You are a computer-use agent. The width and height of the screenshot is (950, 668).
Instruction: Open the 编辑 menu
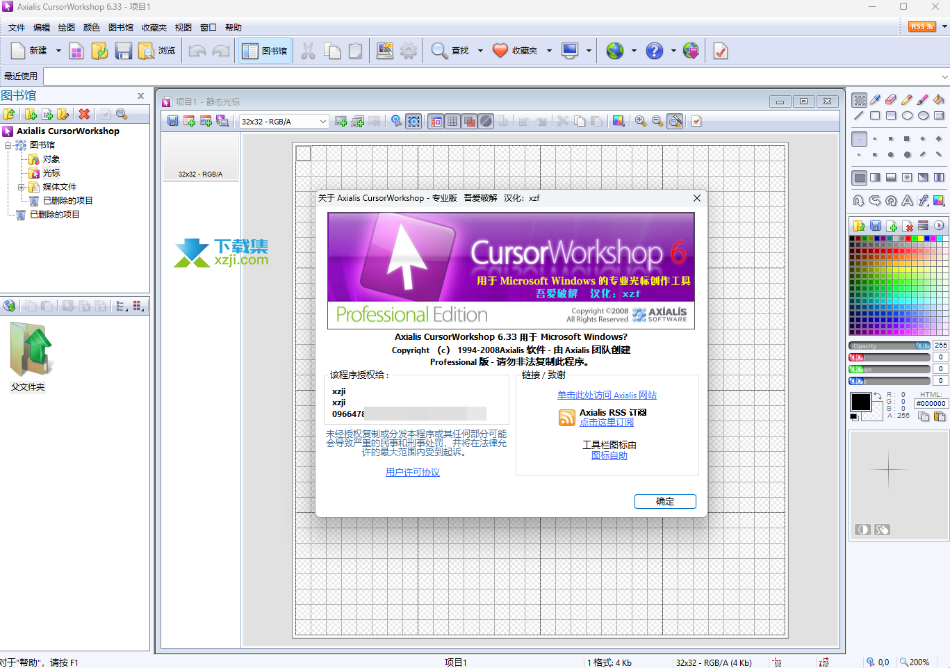click(x=42, y=28)
